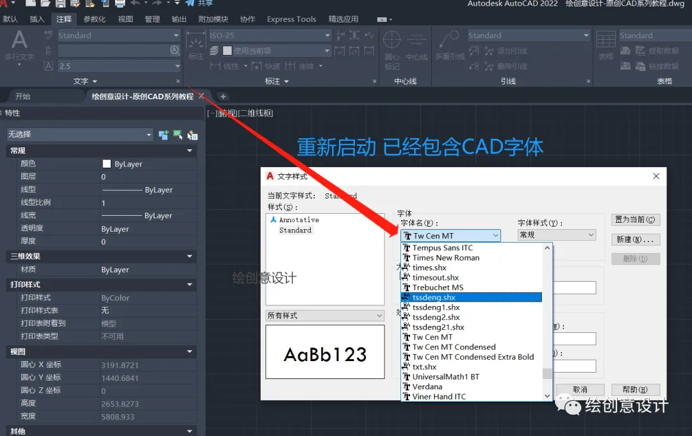Select Times New Roman font entry
Image resolution: width=692 pixels, height=436 pixels.
[x=472, y=258]
